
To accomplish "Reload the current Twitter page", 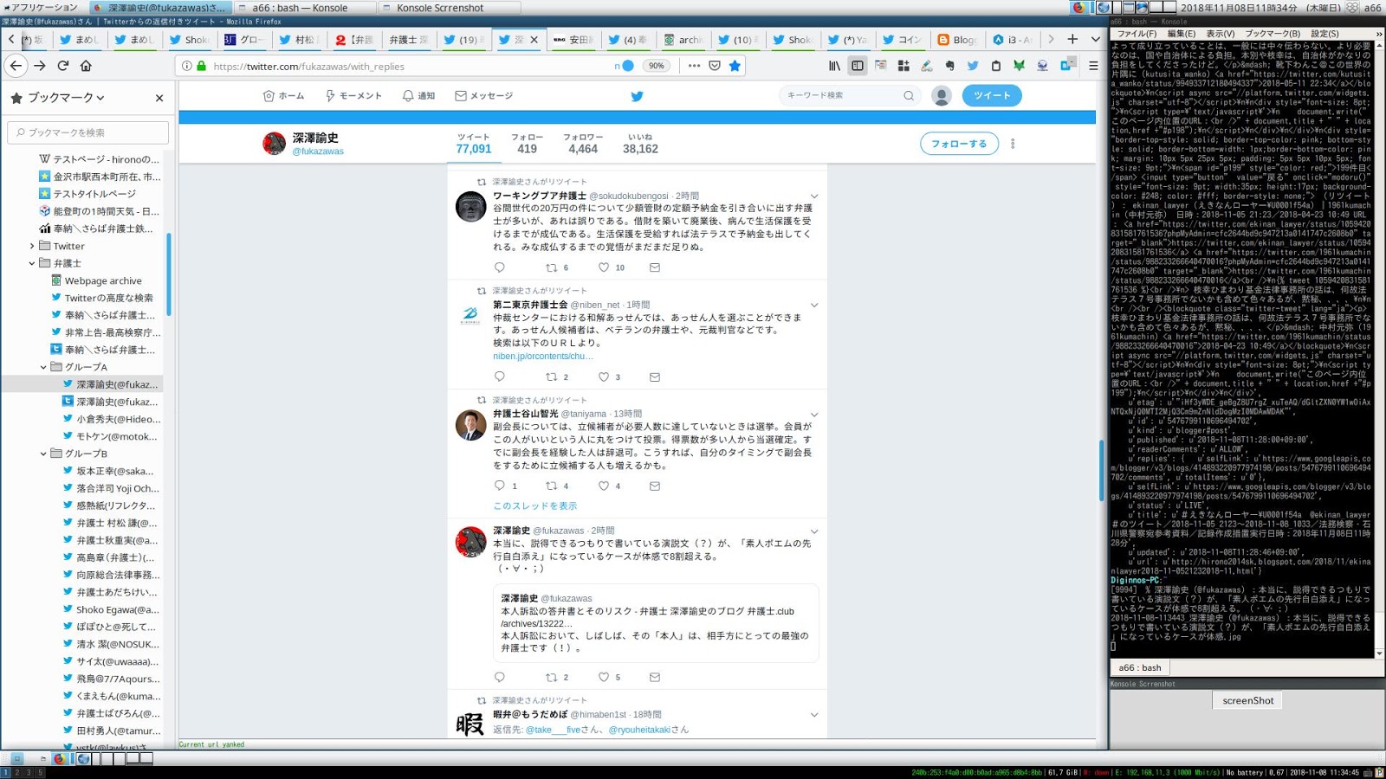I will (x=63, y=66).
